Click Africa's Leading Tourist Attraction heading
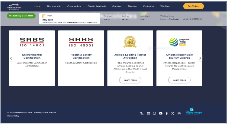Viewport: 228px width, 125px height. pos(130,56)
